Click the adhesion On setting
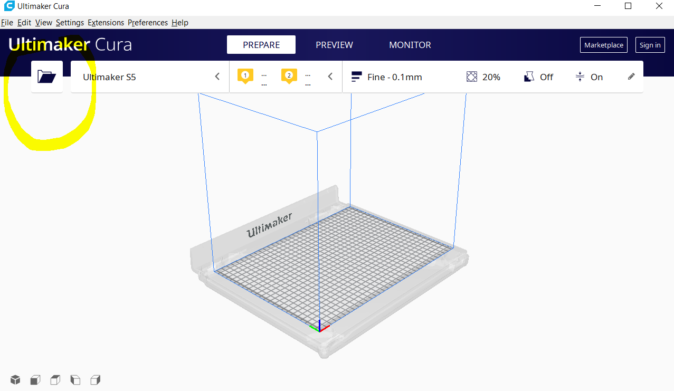 [596, 77]
